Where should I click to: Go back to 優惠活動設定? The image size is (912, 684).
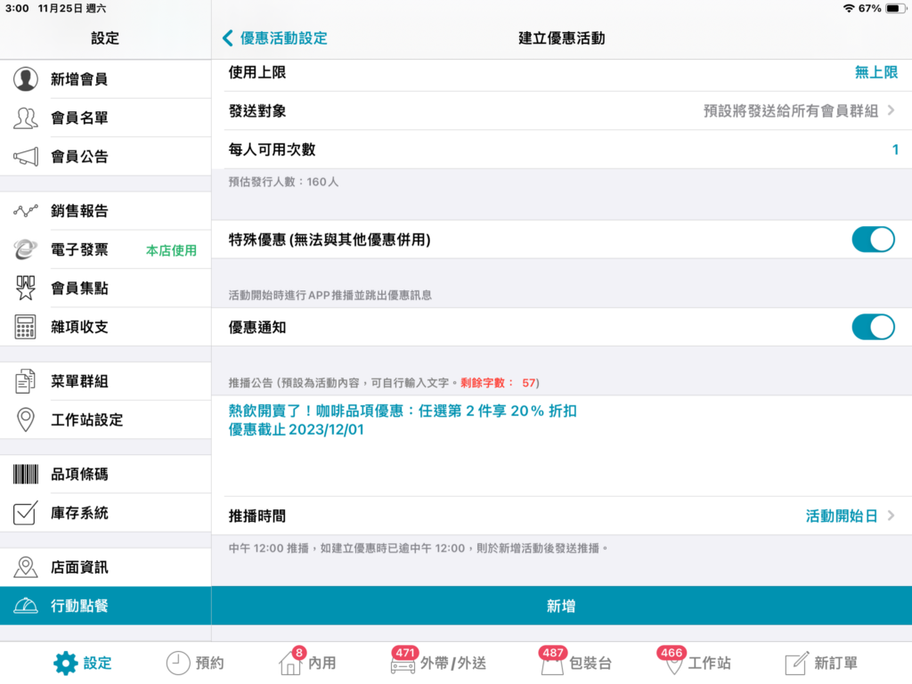tap(275, 38)
